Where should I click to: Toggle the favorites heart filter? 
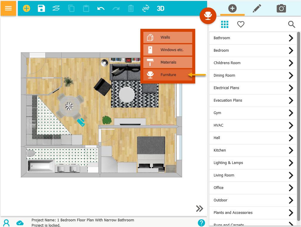point(241,24)
